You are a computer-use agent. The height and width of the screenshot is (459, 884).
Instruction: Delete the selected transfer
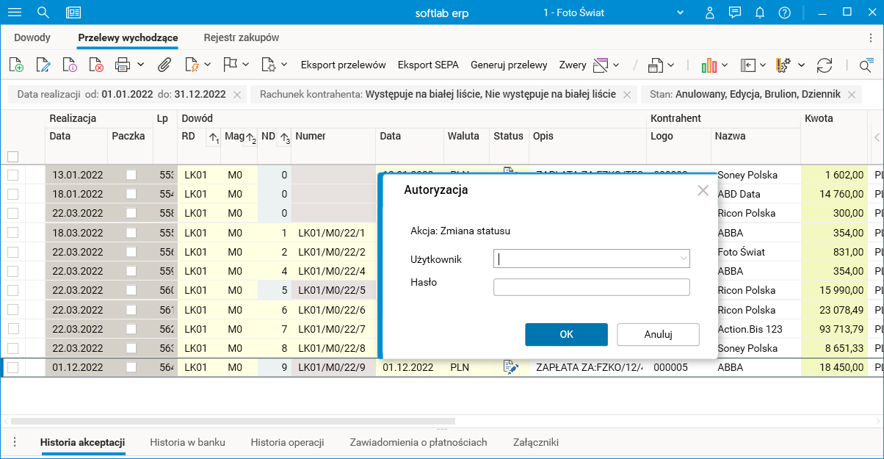tap(97, 65)
